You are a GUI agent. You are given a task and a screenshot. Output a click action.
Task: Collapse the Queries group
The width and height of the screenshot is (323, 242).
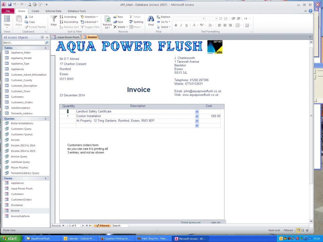click(x=45, y=119)
